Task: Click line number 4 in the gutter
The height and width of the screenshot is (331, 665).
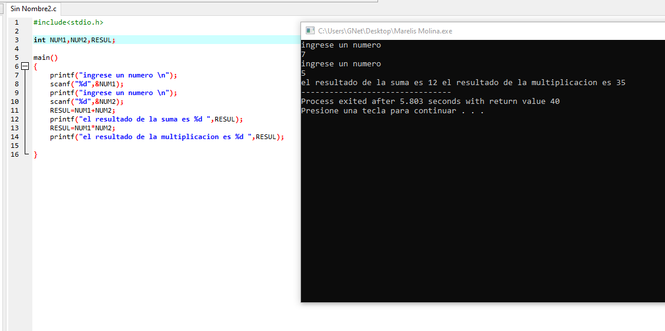Action: point(16,49)
